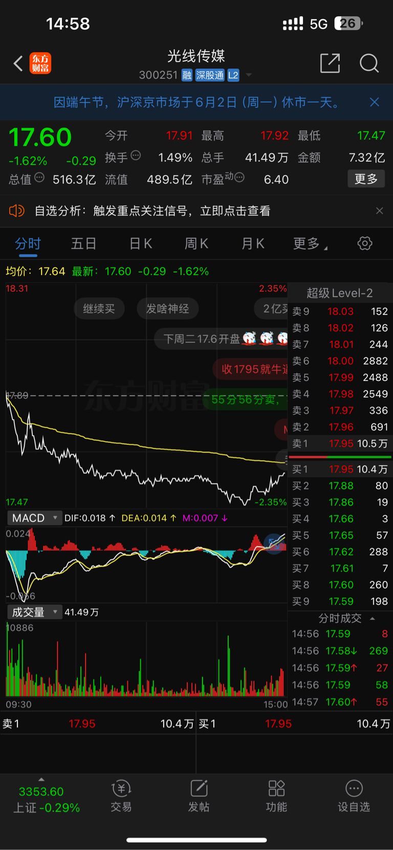The width and height of the screenshot is (393, 850).
Task: Expand stock switcher arrow beside L2 badge
Action: [249, 75]
